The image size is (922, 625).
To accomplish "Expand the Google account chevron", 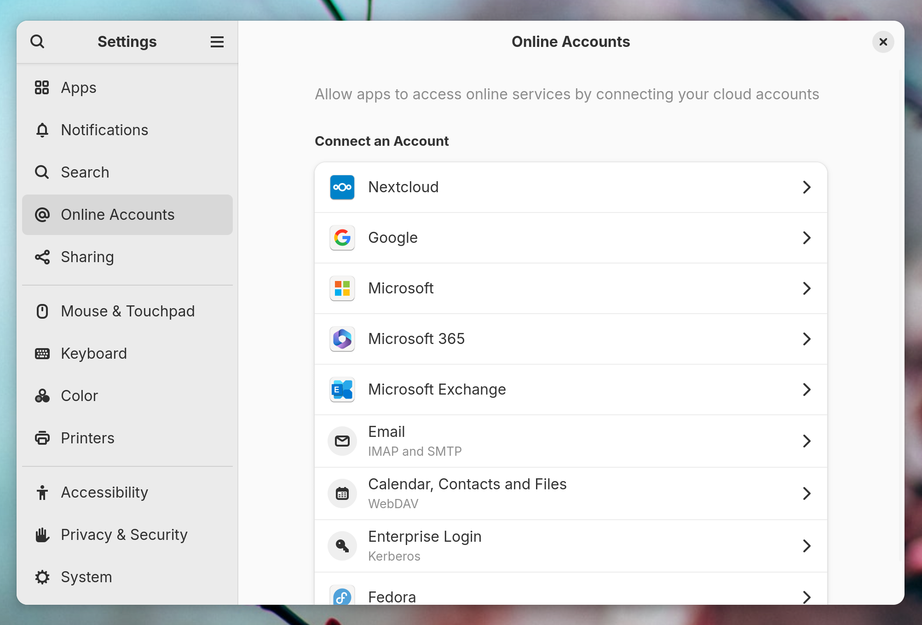I will 807,238.
